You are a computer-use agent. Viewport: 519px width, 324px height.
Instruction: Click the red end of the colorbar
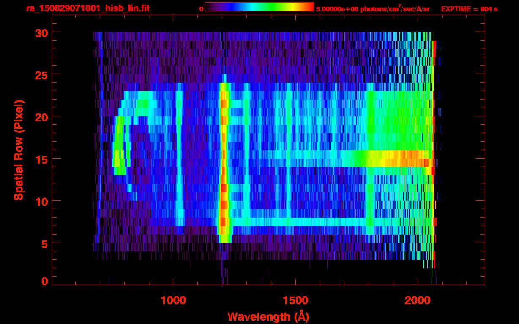coord(309,7)
